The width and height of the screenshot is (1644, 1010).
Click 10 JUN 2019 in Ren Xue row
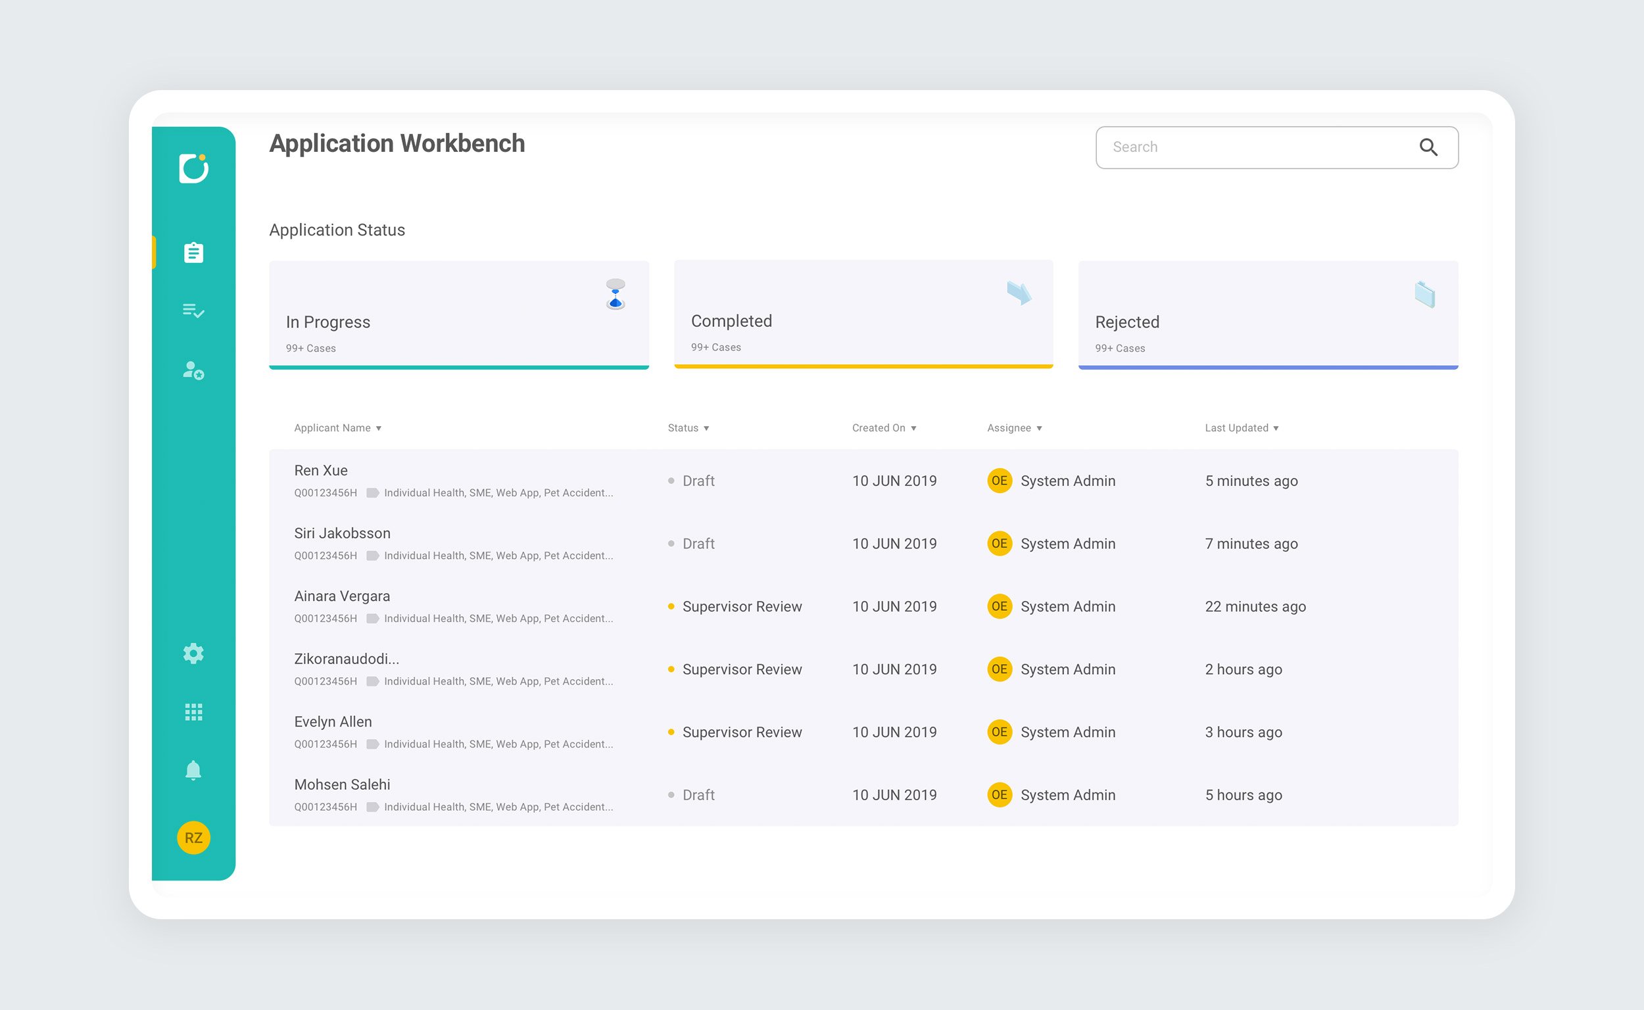coord(894,480)
